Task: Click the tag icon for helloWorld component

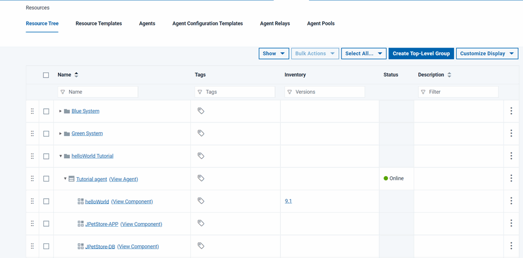Action: tap(200, 201)
